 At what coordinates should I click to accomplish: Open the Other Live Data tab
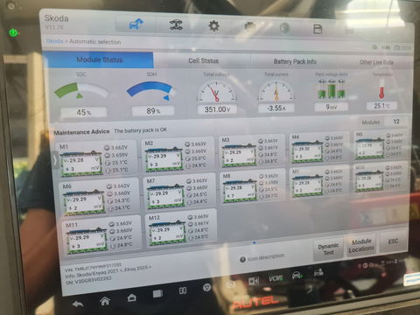(x=376, y=62)
